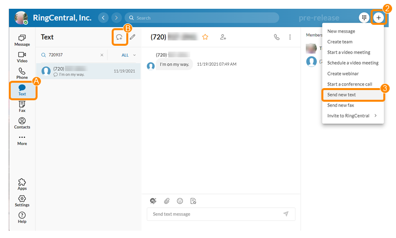The width and height of the screenshot is (396, 238).
Task: Click the compose new text pencil icon
Action: tap(133, 37)
